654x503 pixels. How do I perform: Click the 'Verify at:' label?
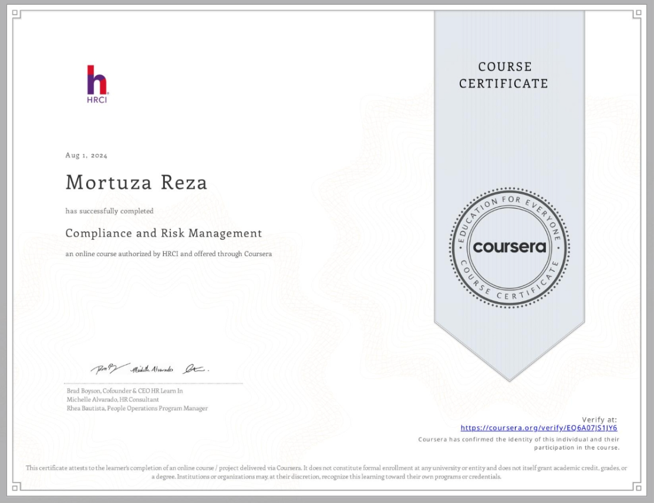599,420
